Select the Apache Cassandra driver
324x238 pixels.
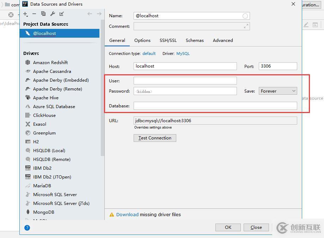pos(52,71)
